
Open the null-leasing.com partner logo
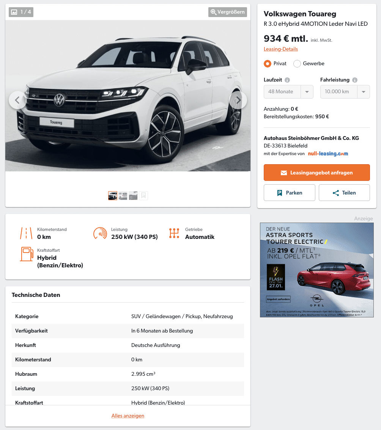pyautogui.click(x=328, y=154)
